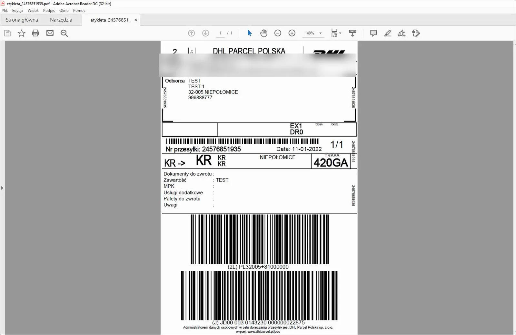This screenshot has height=335, width=516.
Task: Add a comment with the speech bubble icon
Action: (373, 33)
